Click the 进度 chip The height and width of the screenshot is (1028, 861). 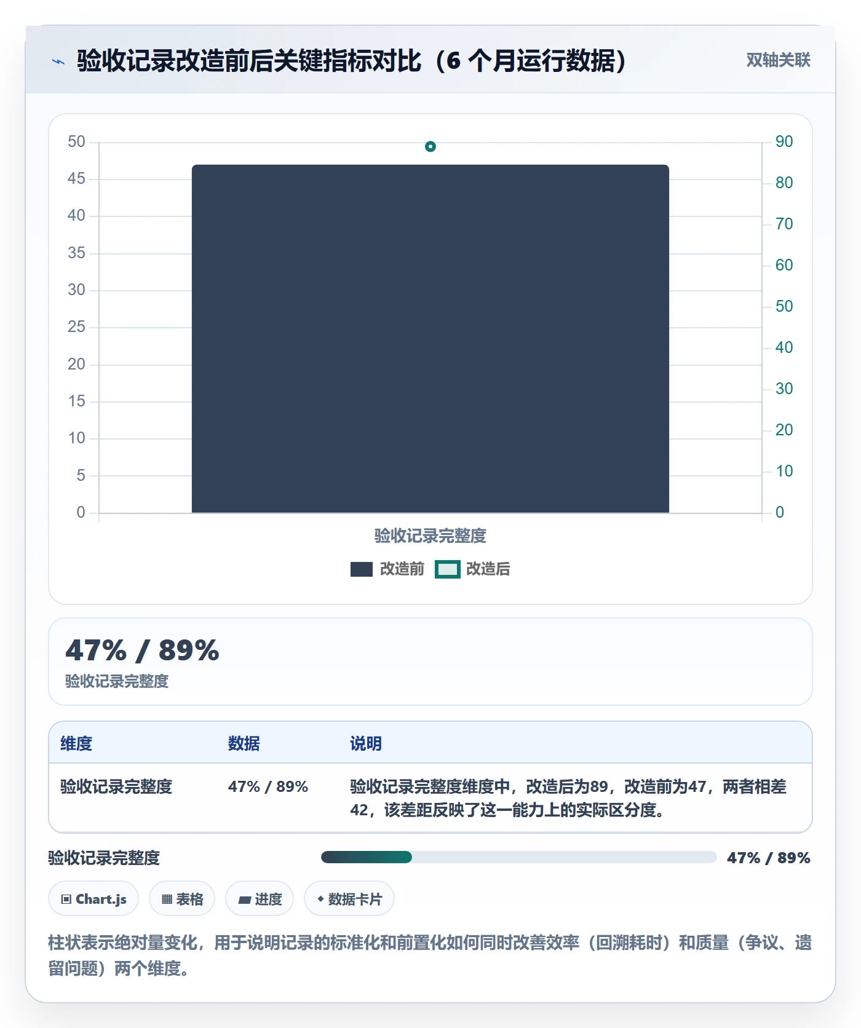[260, 899]
